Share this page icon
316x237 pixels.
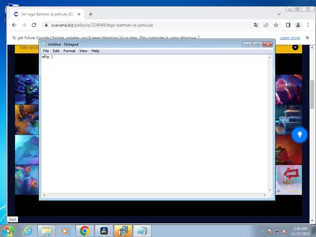coord(266,25)
